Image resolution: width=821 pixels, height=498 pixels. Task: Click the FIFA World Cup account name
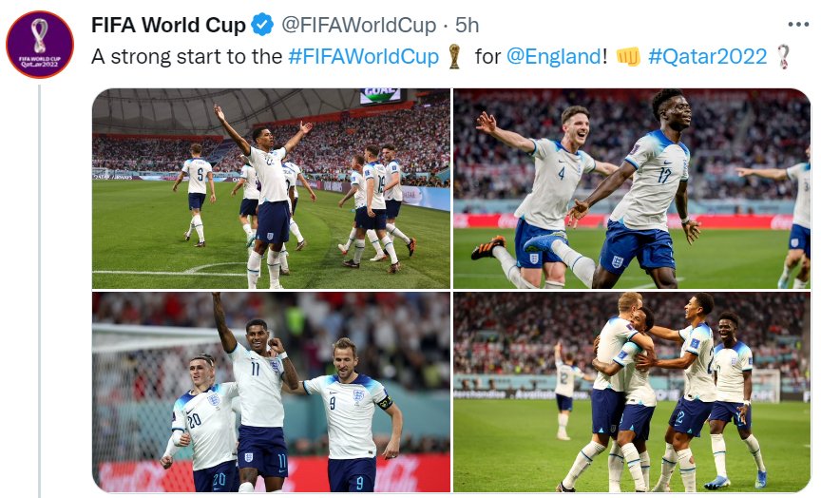pyautogui.click(x=168, y=25)
